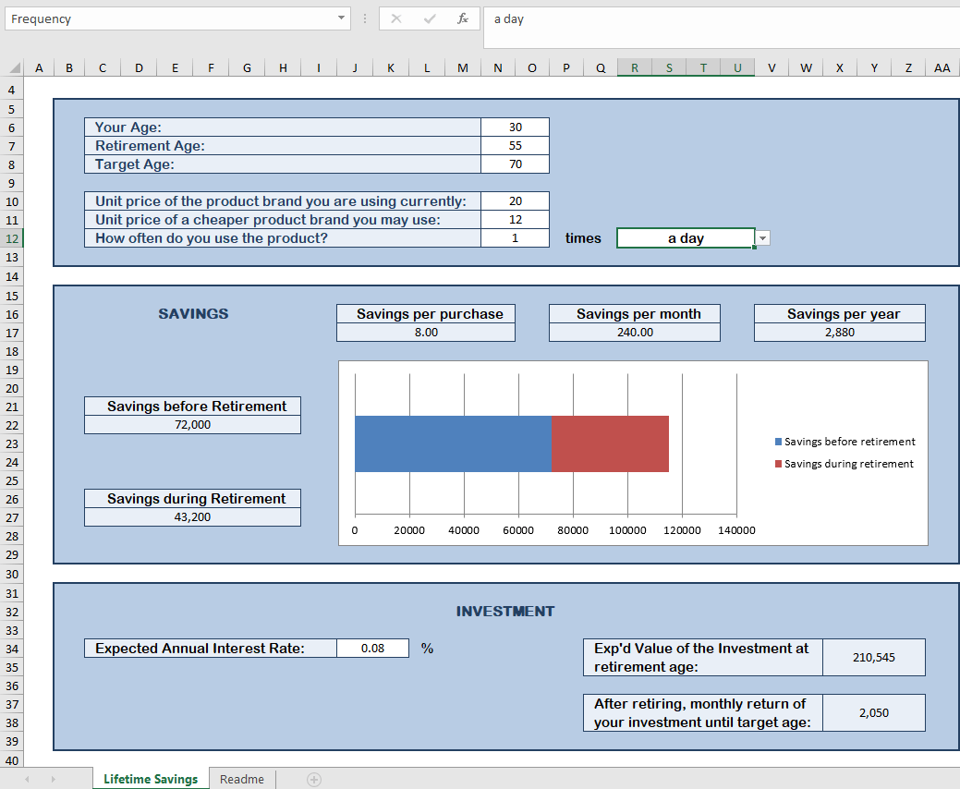
Task: Click the Expected Annual Interest Rate value
Action: 372,649
